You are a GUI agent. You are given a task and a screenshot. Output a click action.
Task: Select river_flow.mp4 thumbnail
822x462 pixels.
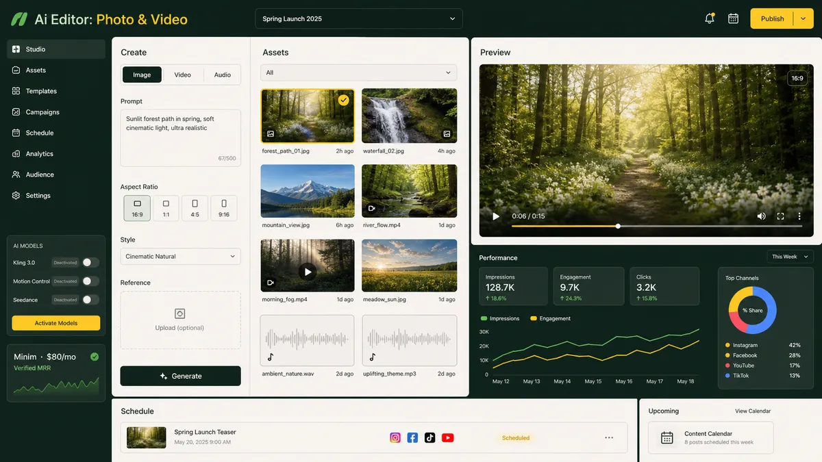click(x=409, y=191)
